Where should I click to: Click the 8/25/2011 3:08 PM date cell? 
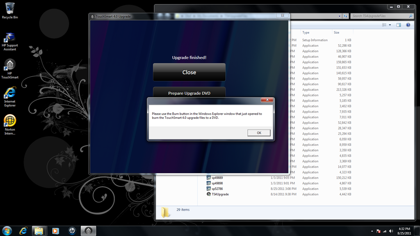coord(283,188)
